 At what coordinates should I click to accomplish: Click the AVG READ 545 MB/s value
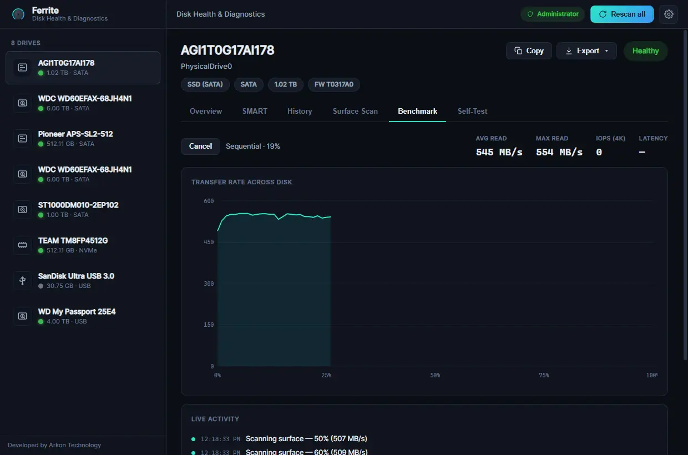click(499, 152)
